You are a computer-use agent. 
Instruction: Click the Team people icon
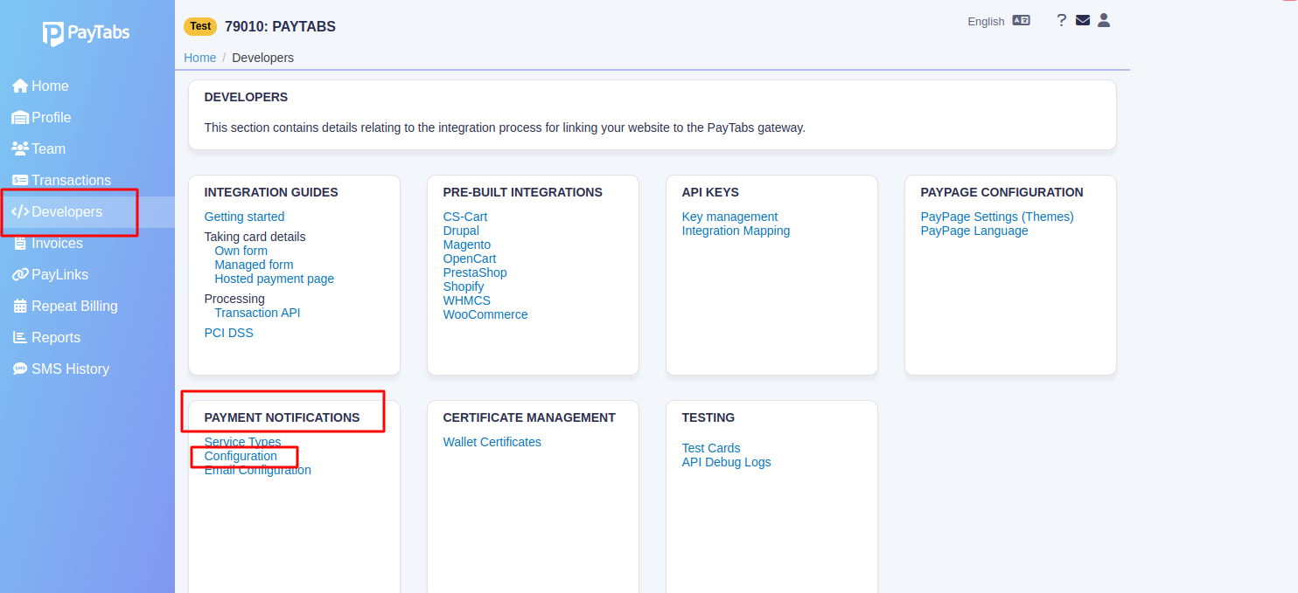(x=20, y=148)
